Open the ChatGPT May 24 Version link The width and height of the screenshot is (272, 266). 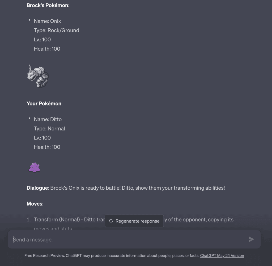pyautogui.click(x=222, y=255)
